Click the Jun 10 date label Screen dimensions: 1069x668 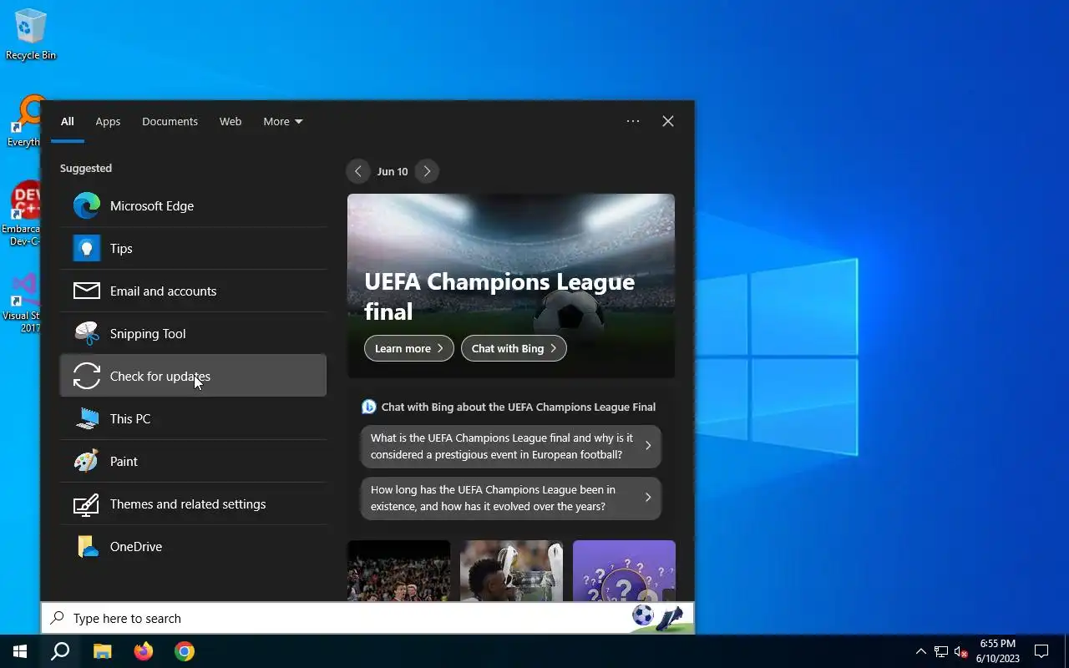(x=393, y=171)
